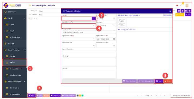This screenshot has height=99, width=194.
Task: Open Kế hoạch bảo trì in the sidebar
Action: pyautogui.click(x=14, y=94)
